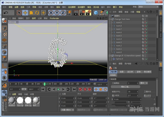The image size is (164, 117).
Task: Toggle Autokeying button
Action: pyautogui.click(x=85, y=89)
